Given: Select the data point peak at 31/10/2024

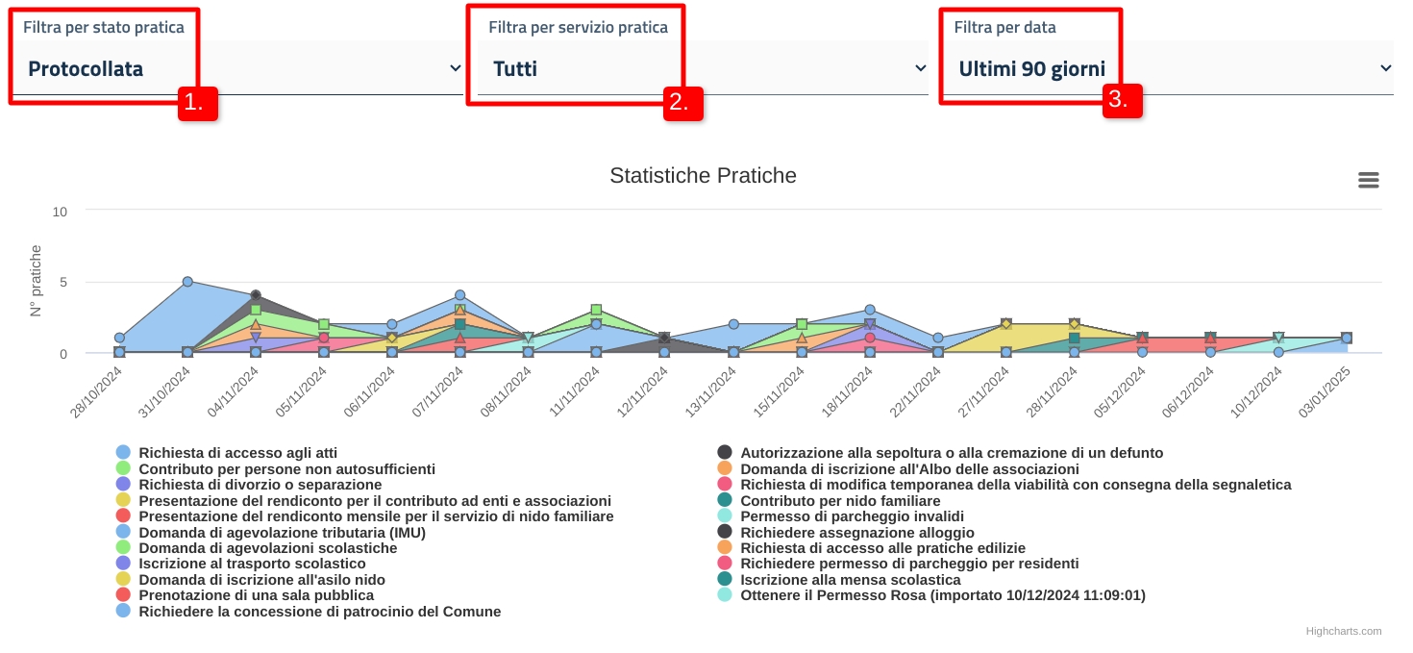Looking at the screenshot, I should (x=187, y=282).
